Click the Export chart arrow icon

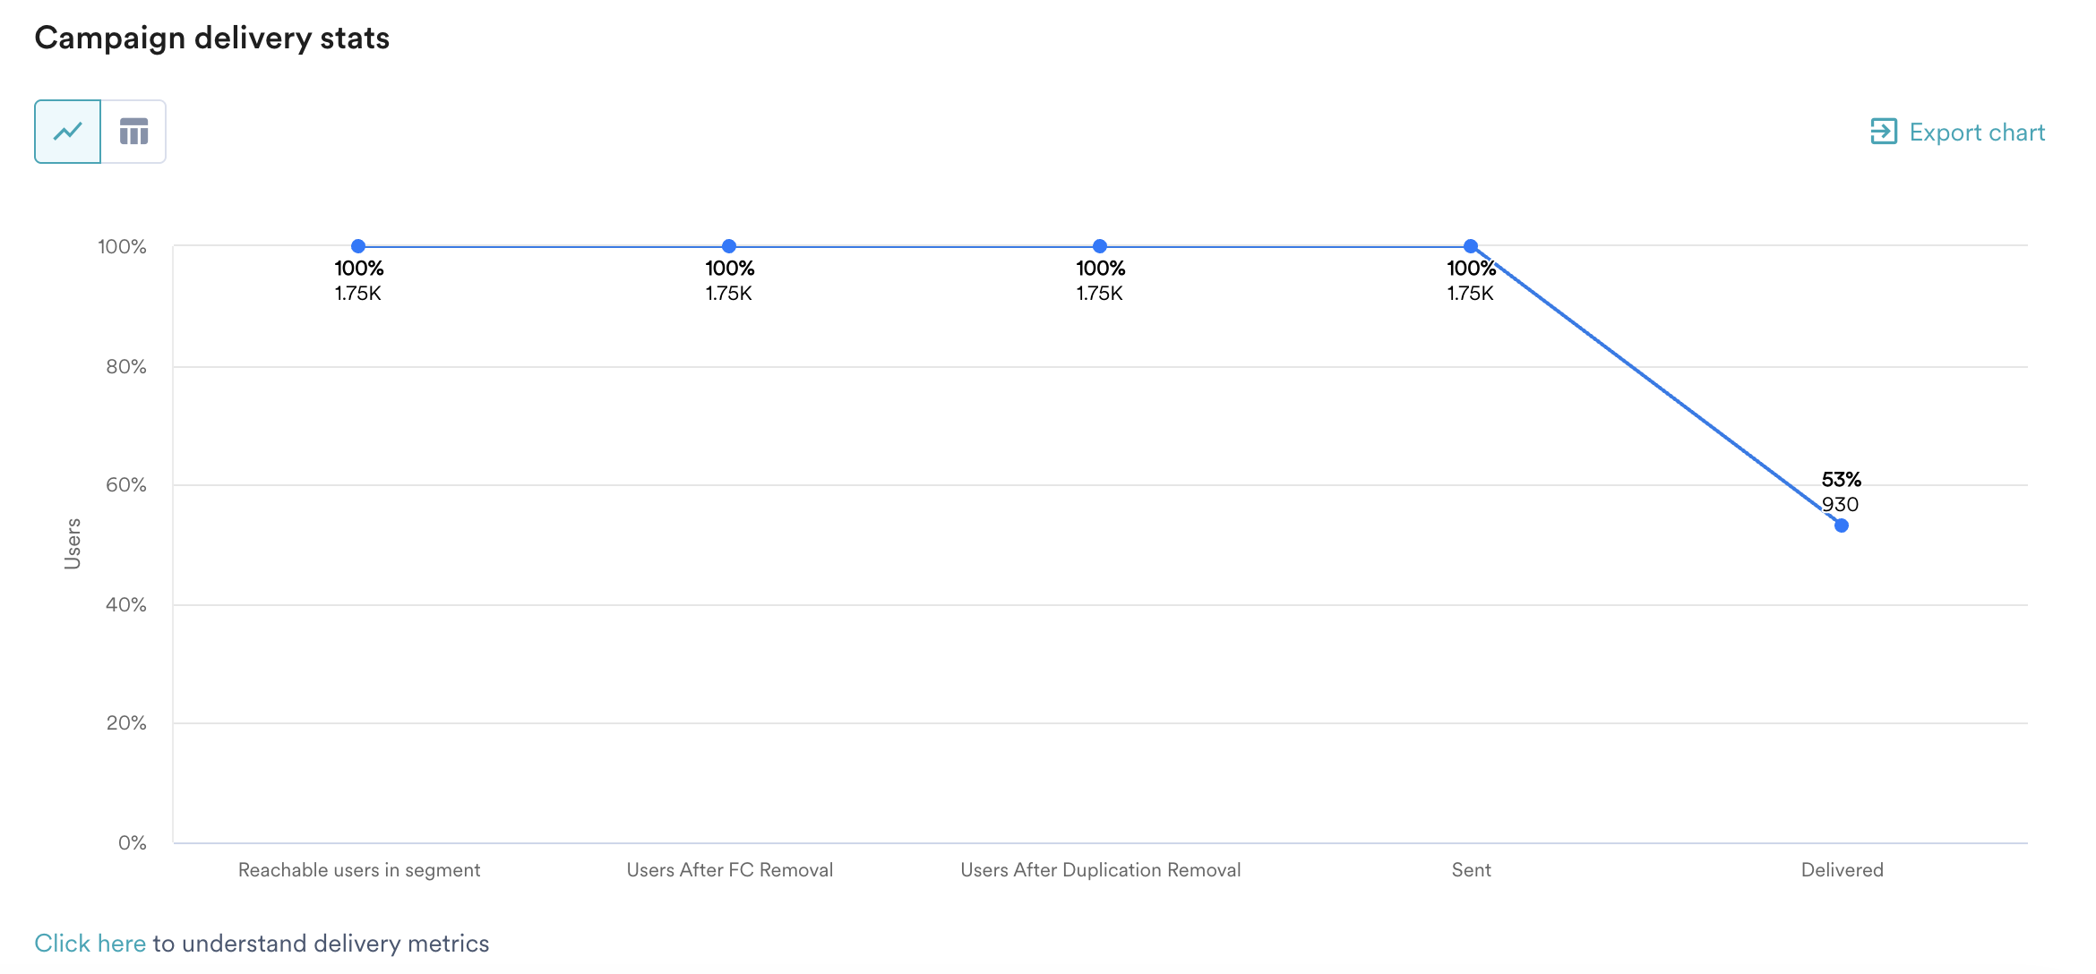1884,131
